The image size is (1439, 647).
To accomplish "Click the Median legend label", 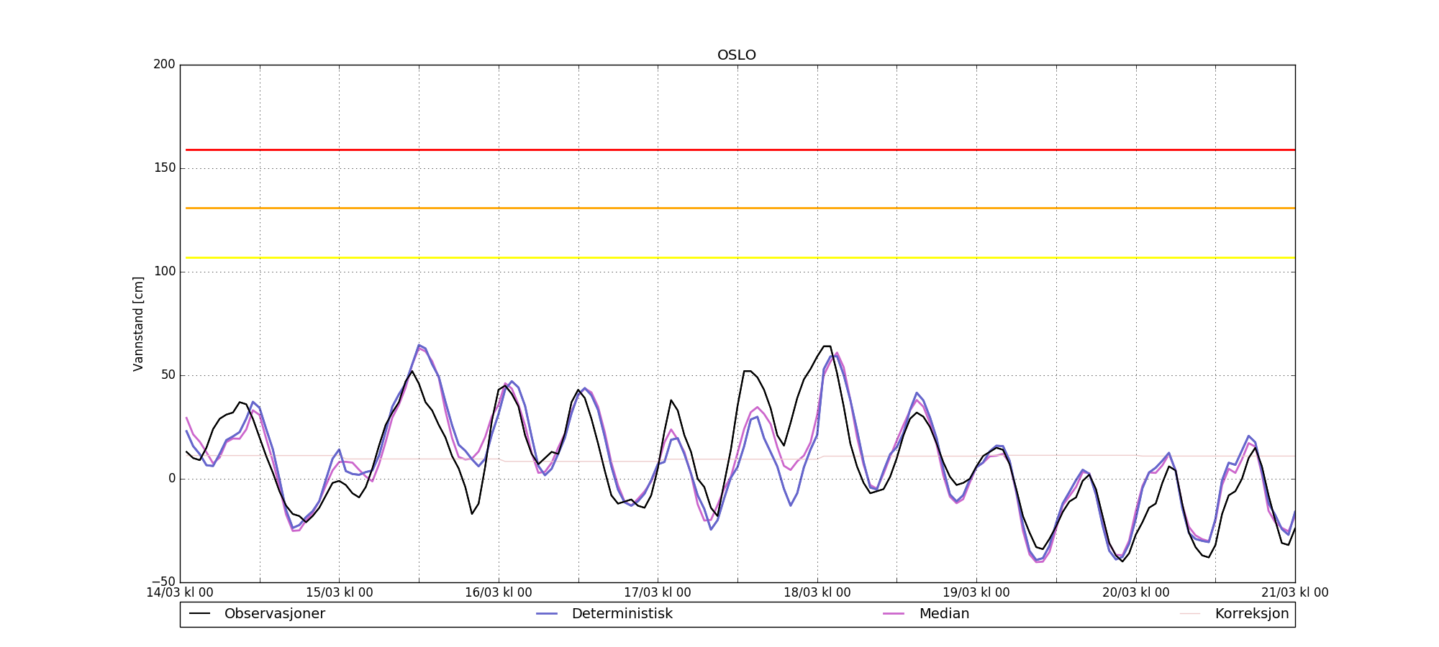I will click(944, 614).
